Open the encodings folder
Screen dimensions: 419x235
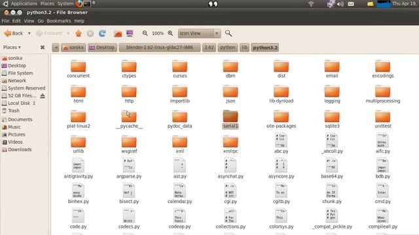pos(382,69)
